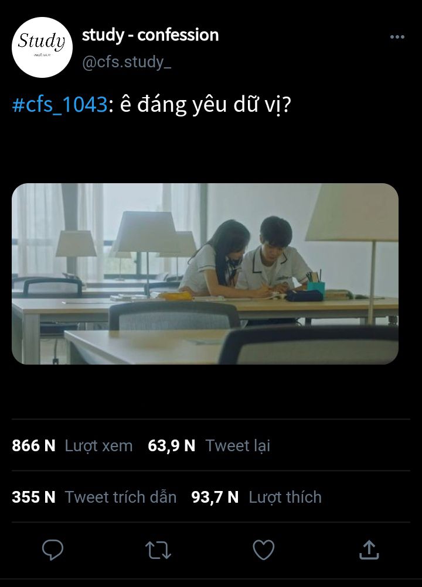Open the #cfs_1043 hashtag

pos(60,104)
